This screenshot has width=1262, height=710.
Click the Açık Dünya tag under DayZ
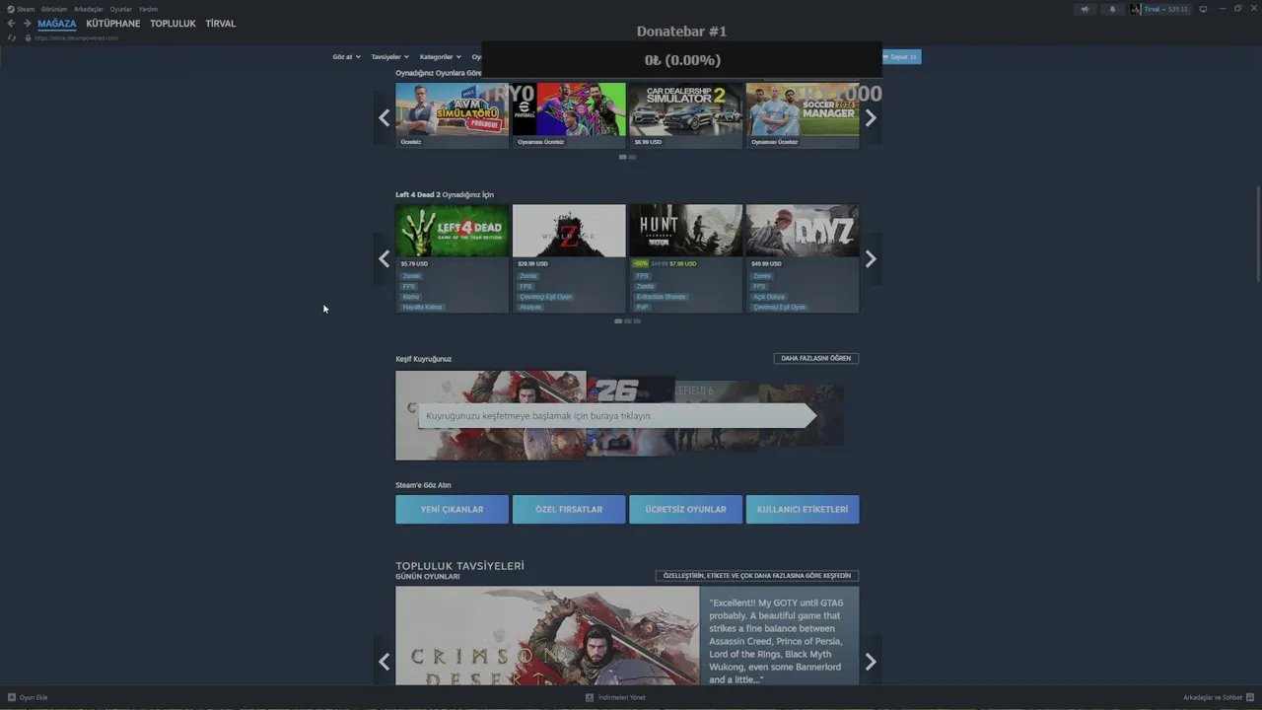pos(769,297)
